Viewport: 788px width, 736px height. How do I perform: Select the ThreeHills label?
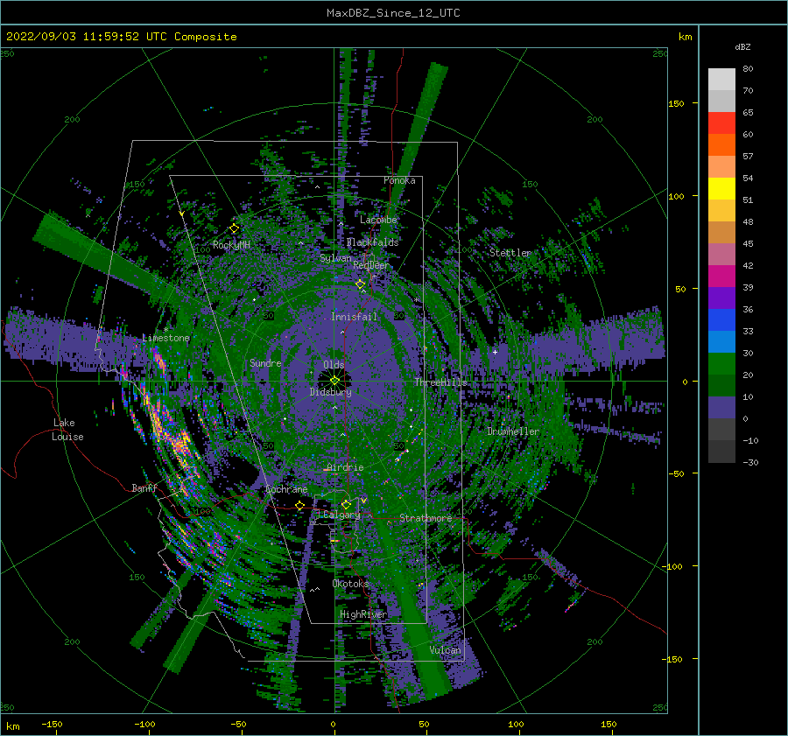pyautogui.click(x=440, y=382)
